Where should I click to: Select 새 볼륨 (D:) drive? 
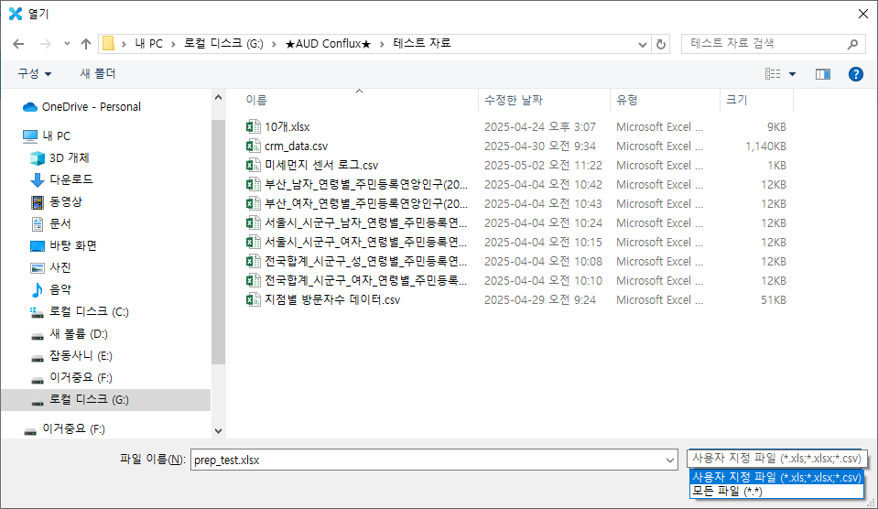[69, 334]
